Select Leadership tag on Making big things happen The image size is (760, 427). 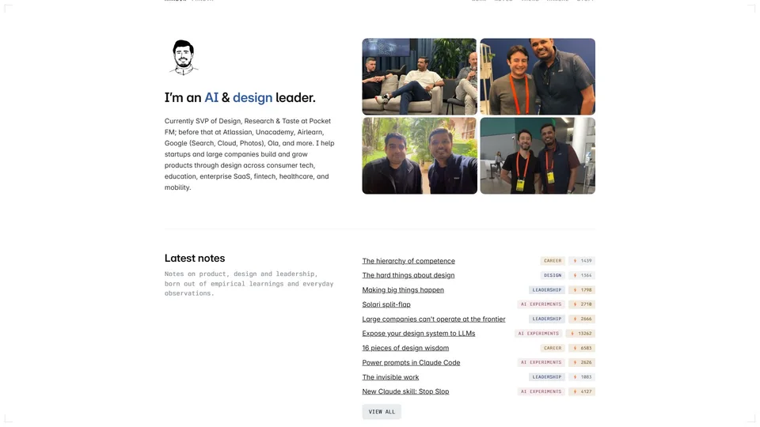pos(547,289)
